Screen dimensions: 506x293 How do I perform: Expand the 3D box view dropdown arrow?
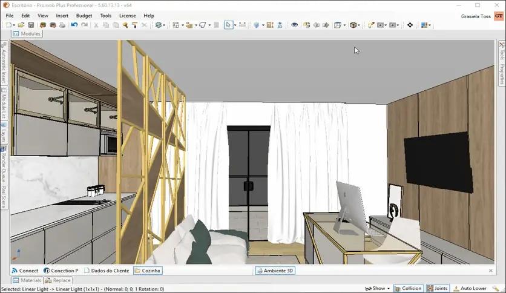coord(360,25)
